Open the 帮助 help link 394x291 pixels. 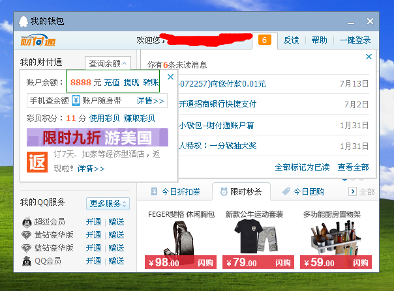pos(320,40)
